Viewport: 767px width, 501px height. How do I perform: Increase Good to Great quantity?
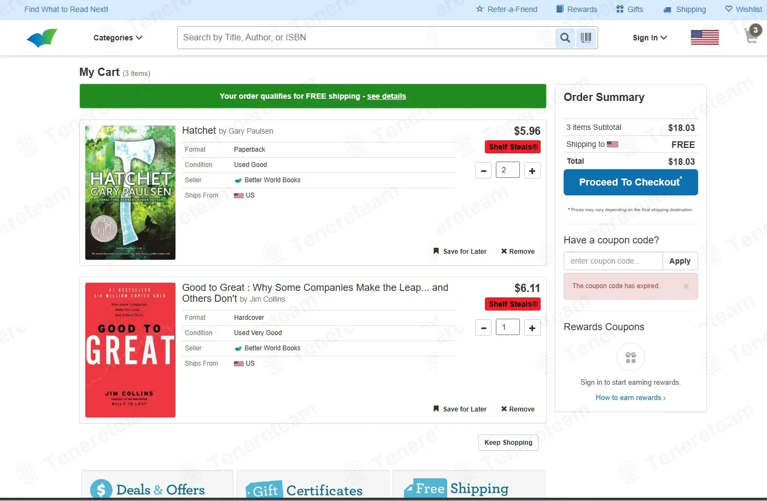pos(532,328)
